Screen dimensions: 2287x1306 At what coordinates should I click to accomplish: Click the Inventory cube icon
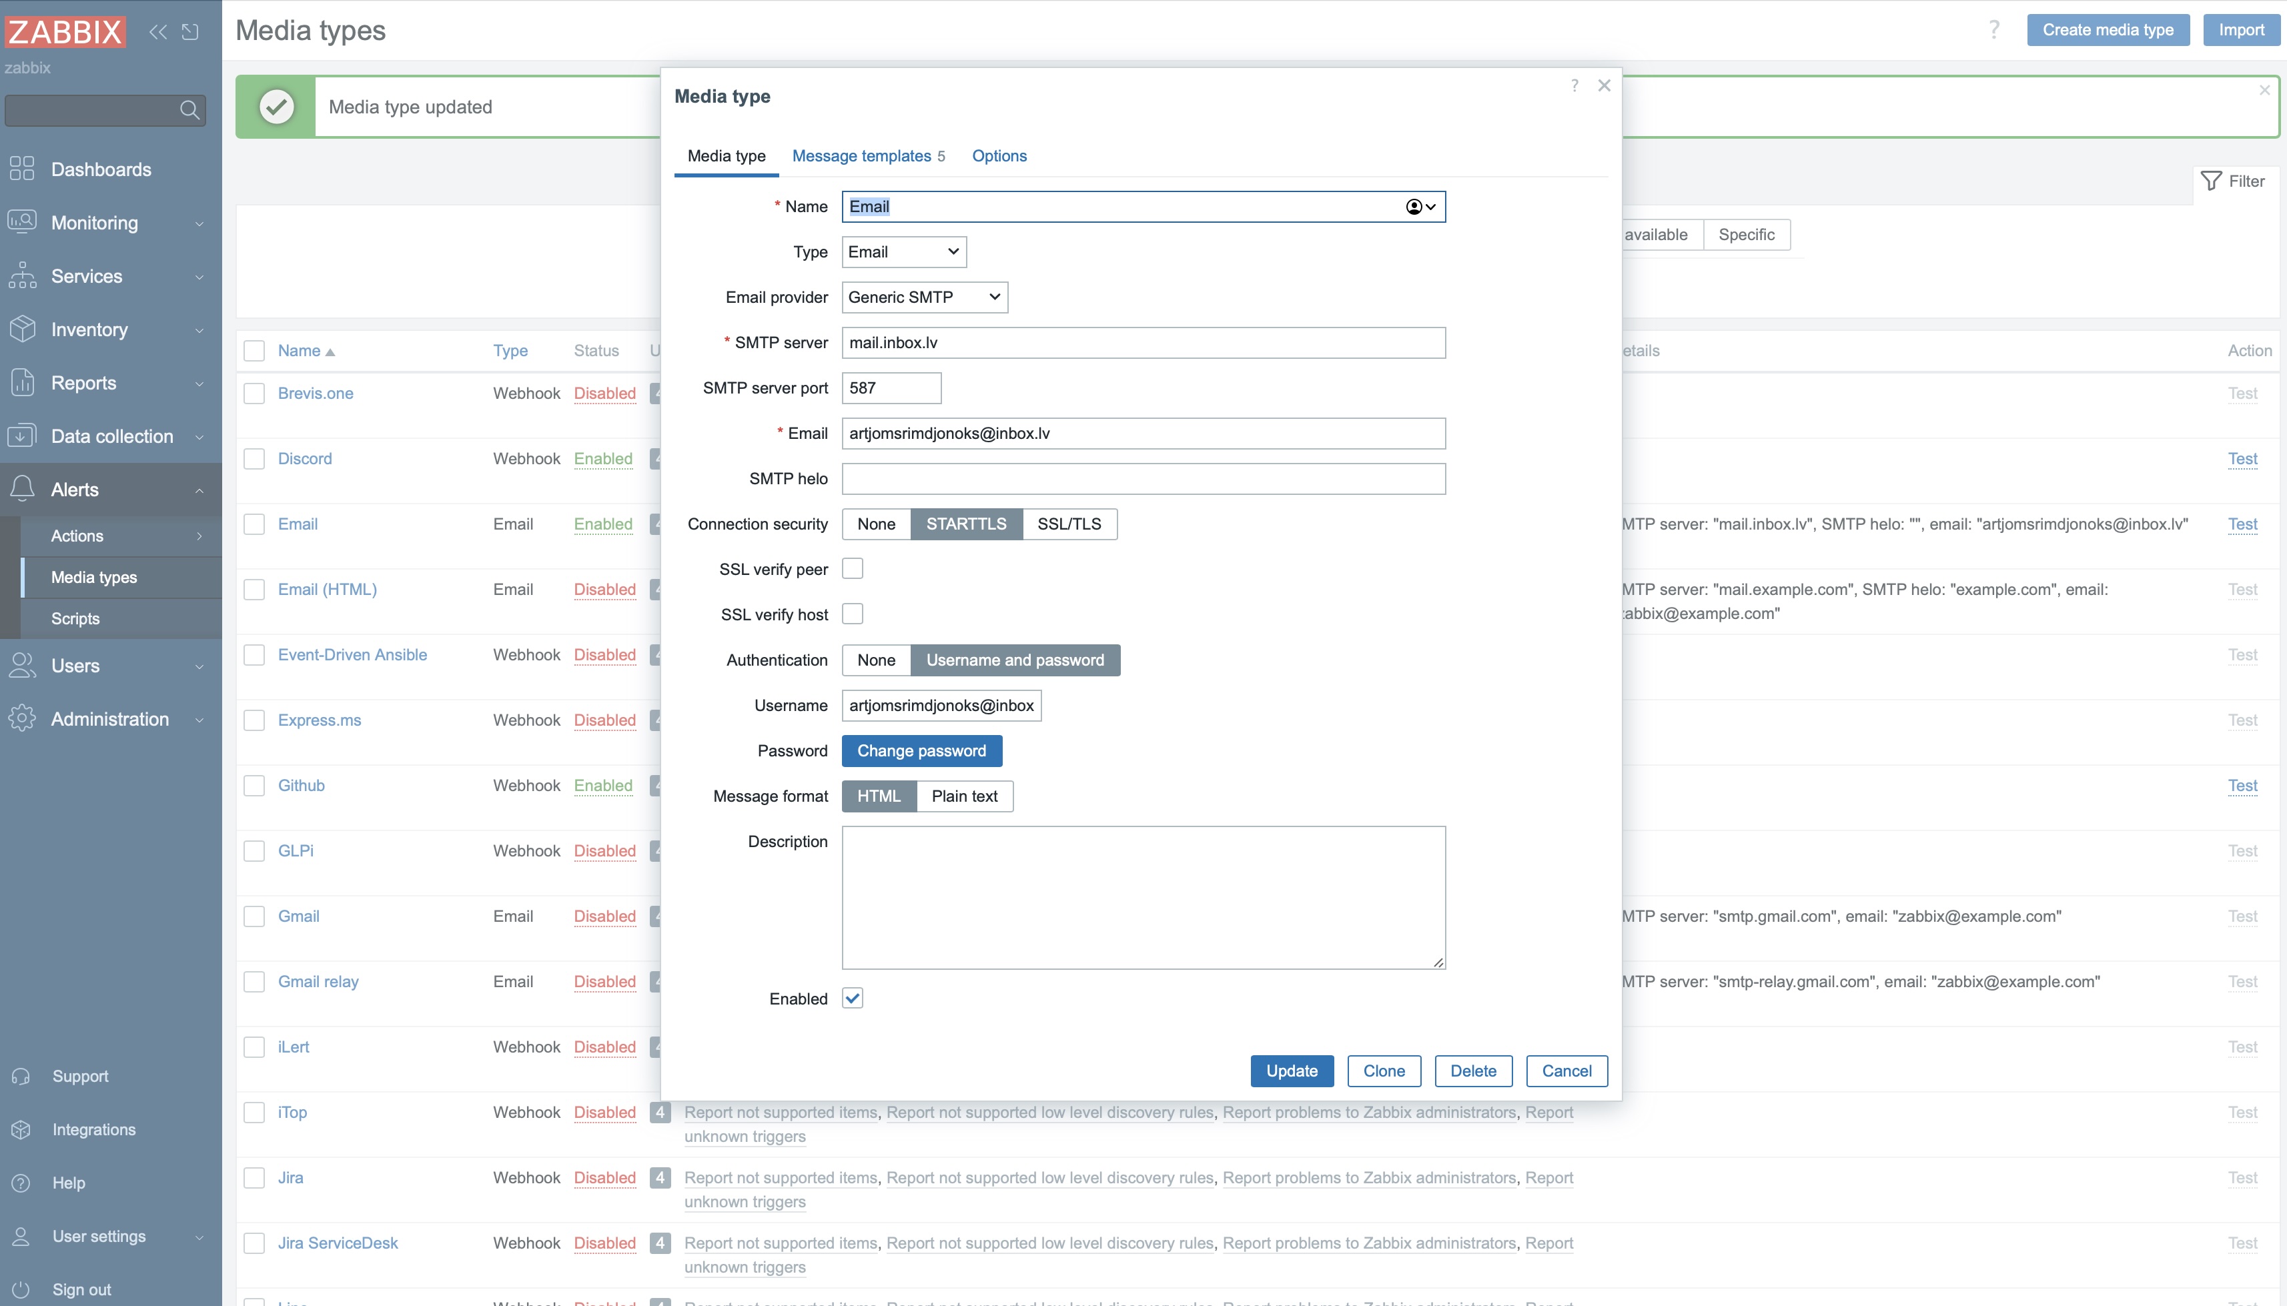[x=21, y=328]
